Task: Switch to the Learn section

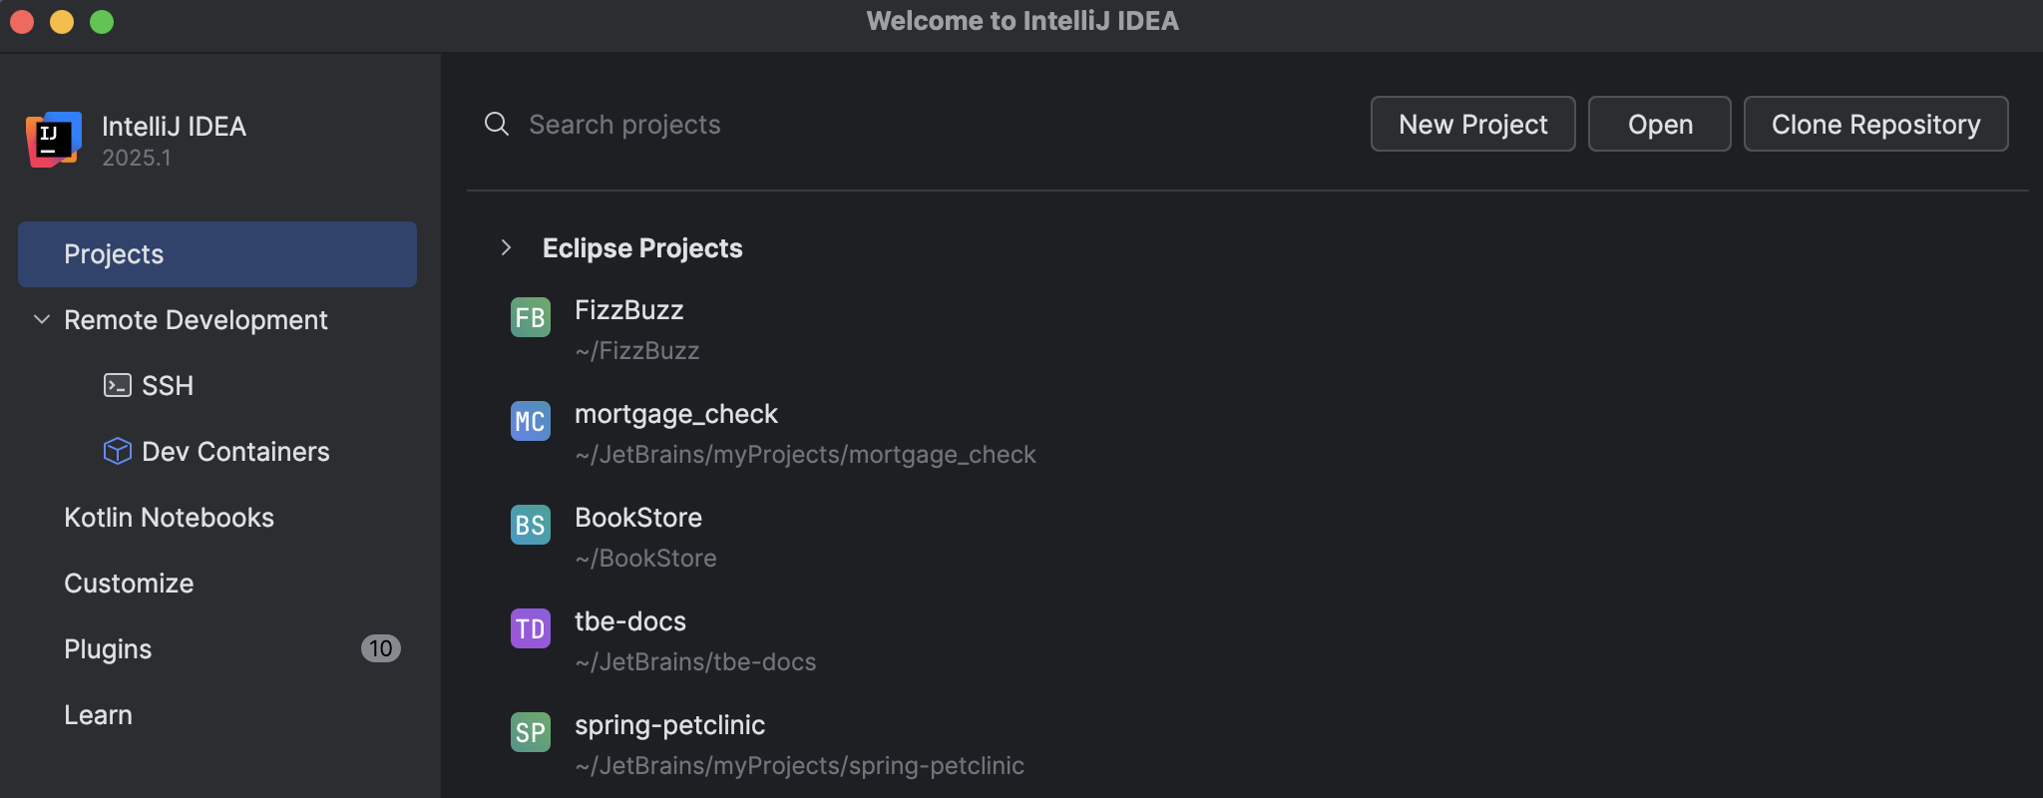Action: (x=98, y=715)
